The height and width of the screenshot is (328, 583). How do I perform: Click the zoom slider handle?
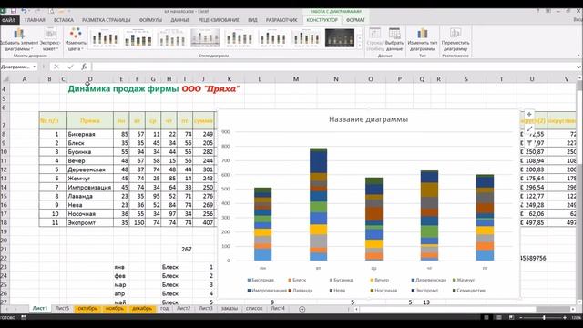(x=544, y=317)
